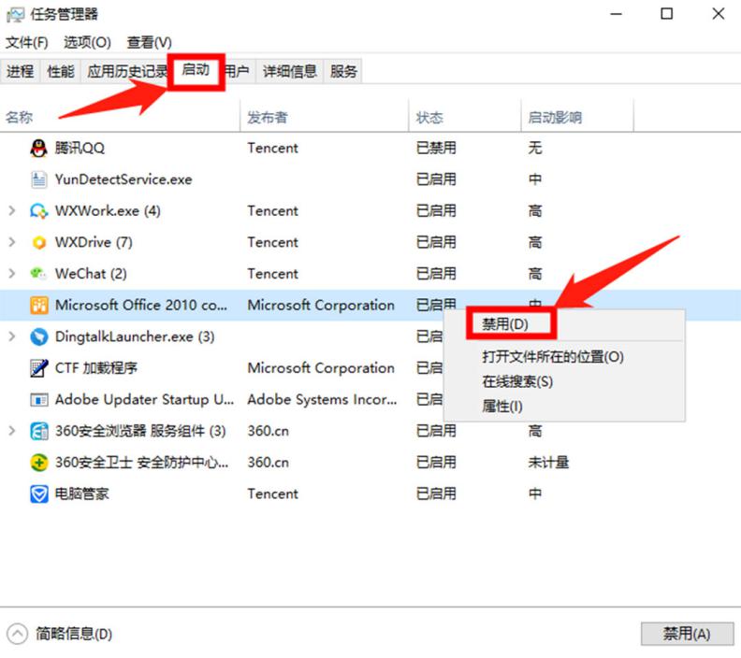Click the Adobe Systems Incor... publisher cell

pyautogui.click(x=322, y=399)
